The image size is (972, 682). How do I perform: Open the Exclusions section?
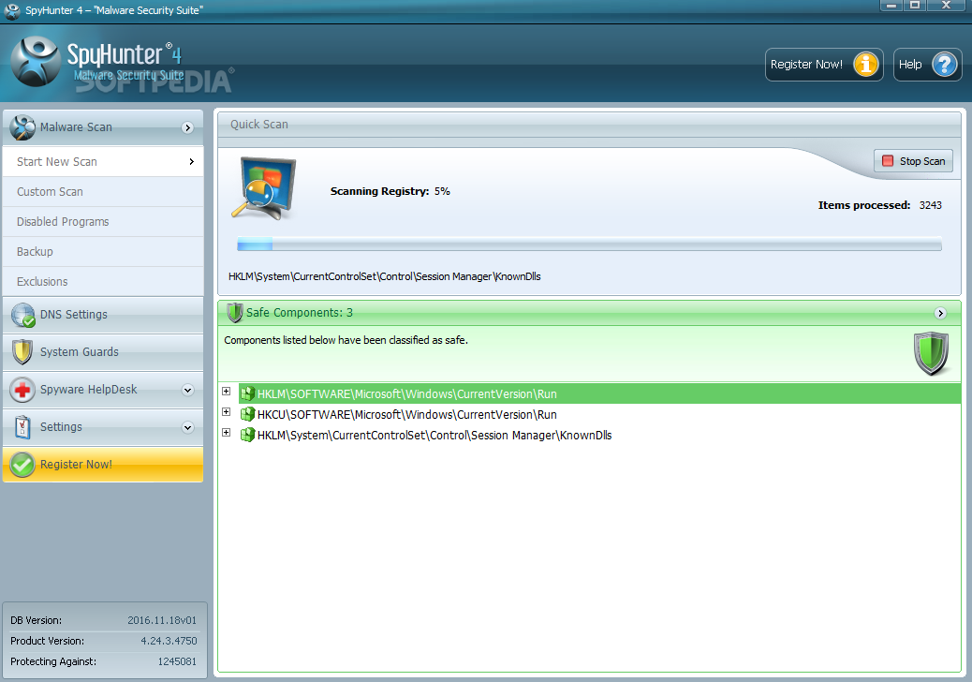pos(103,281)
